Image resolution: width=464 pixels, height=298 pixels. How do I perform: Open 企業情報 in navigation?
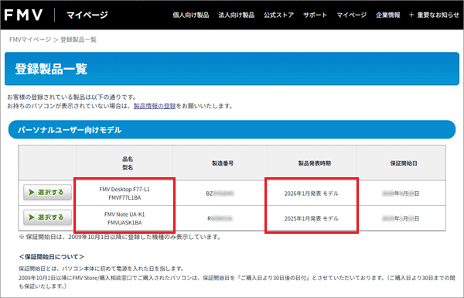coord(388,15)
